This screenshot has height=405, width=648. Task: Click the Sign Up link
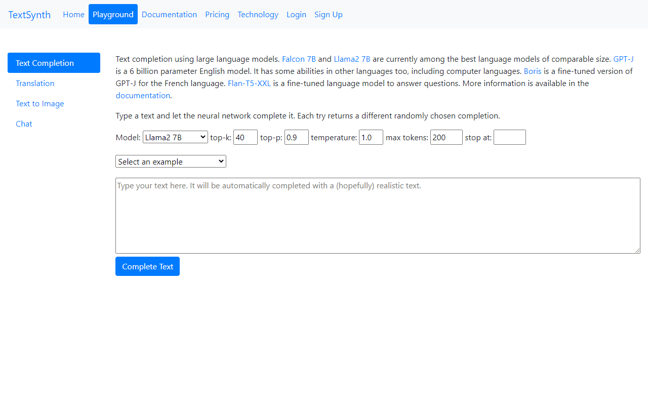point(328,14)
